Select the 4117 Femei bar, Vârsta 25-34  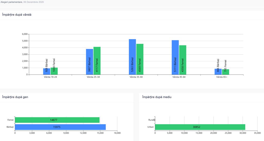coord(97,61)
